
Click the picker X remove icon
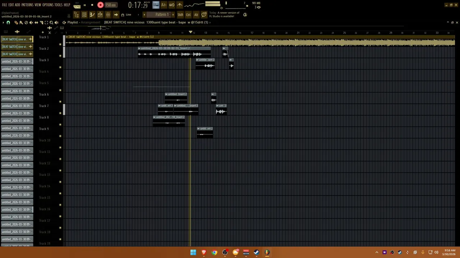tap(50, 32)
